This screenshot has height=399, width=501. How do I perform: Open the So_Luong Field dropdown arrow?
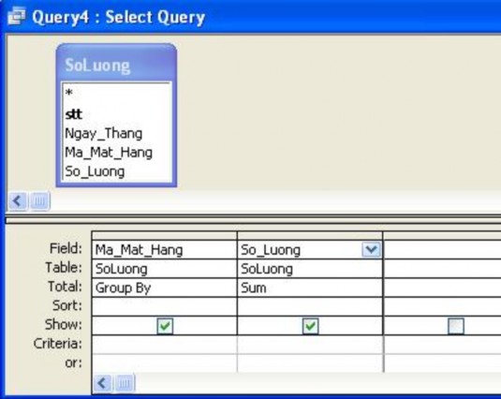click(371, 249)
